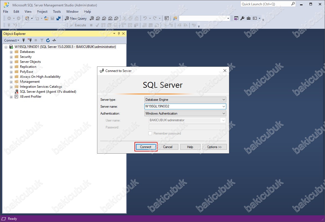Close the Connect to Server dialog
This screenshot has height=222, width=325.
pos(225,71)
